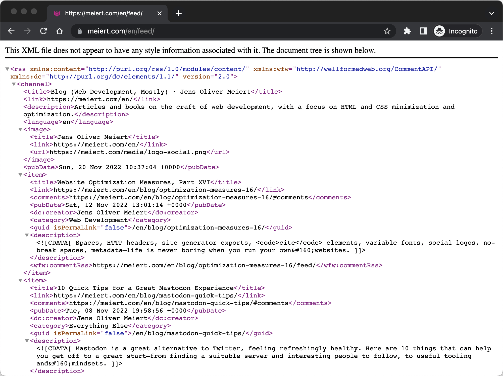The height and width of the screenshot is (376, 503).
Task: Open Chrome three-dot menu
Action: [x=492, y=31]
